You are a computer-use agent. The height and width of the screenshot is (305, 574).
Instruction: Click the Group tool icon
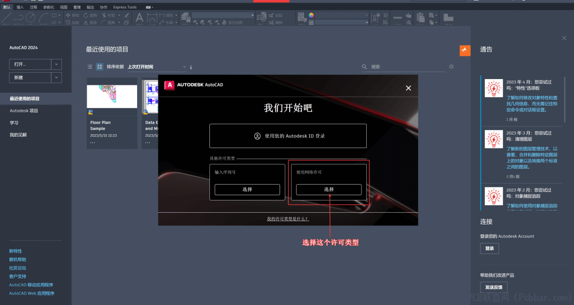point(375,18)
